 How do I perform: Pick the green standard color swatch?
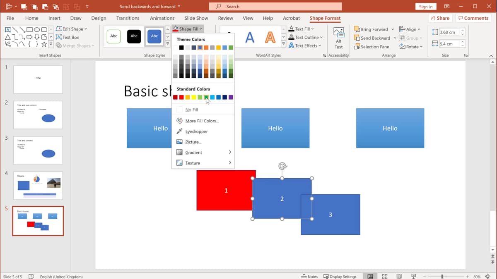(x=206, y=97)
